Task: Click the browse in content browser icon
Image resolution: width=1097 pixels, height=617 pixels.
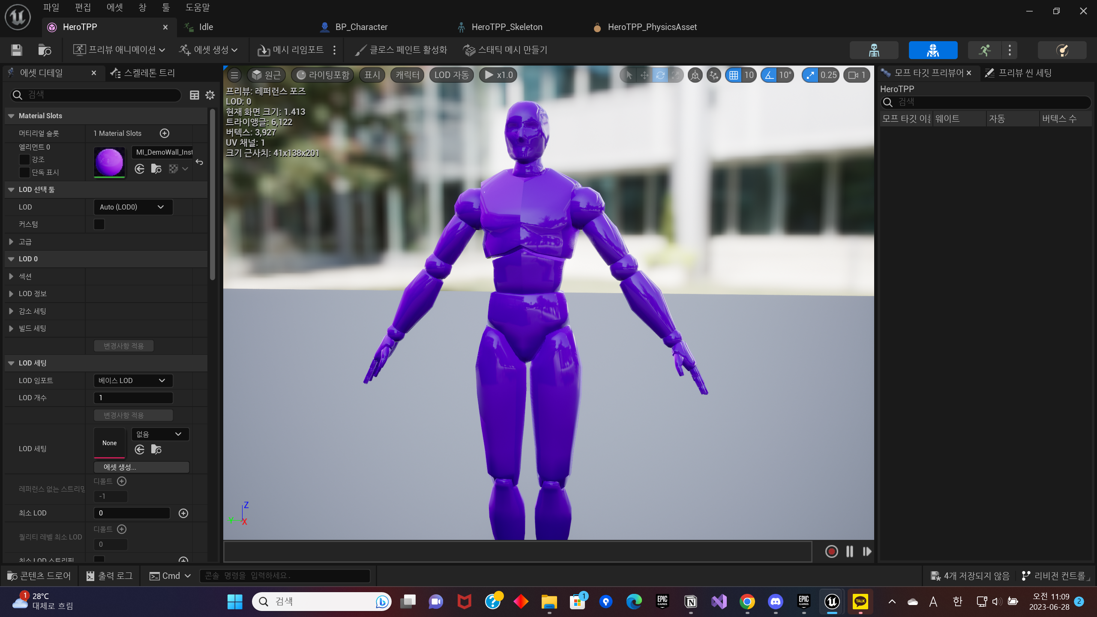Action: (45, 50)
